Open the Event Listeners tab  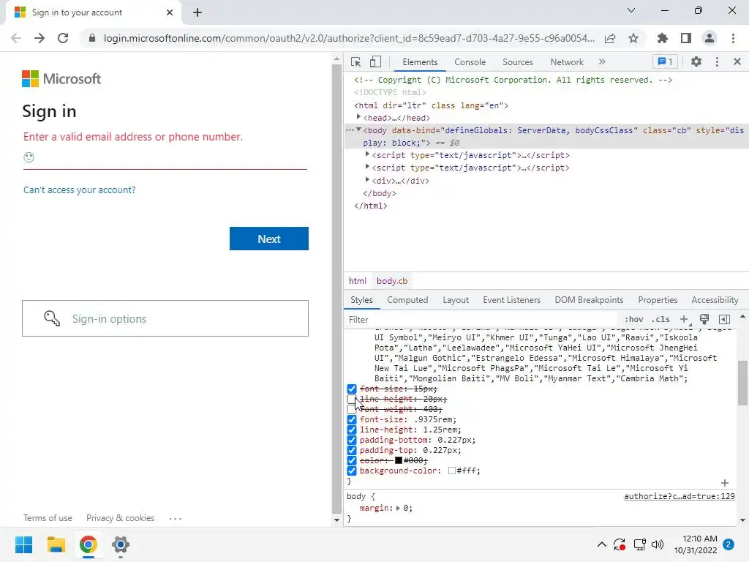pyautogui.click(x=511, y=300)
